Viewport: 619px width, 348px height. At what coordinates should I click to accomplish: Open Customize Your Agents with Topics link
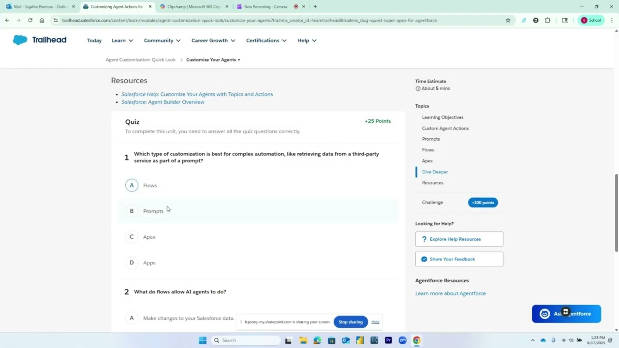pyautogui.click(x=197, y=94)
